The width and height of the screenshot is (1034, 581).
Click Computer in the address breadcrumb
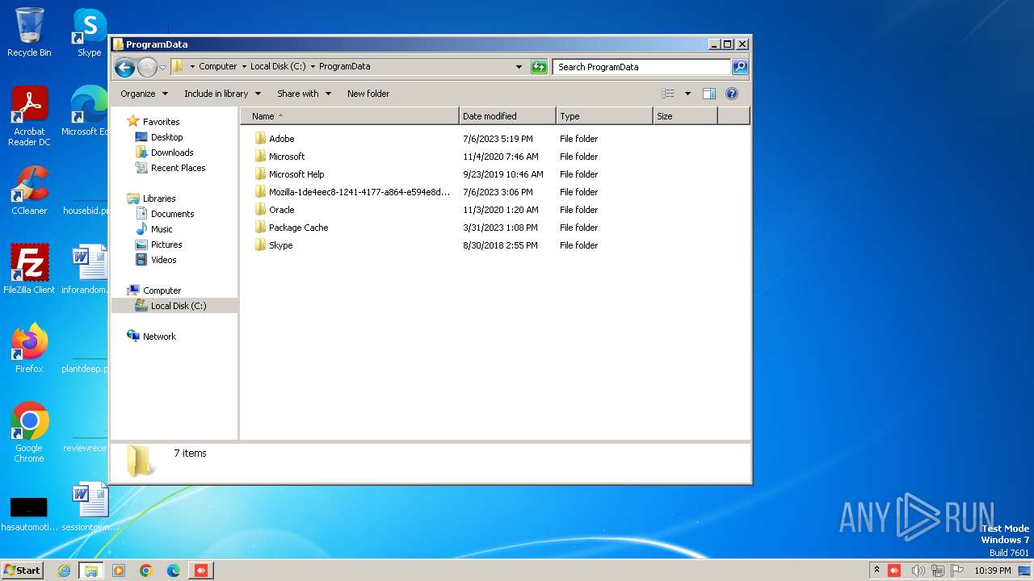pos(218,67)
